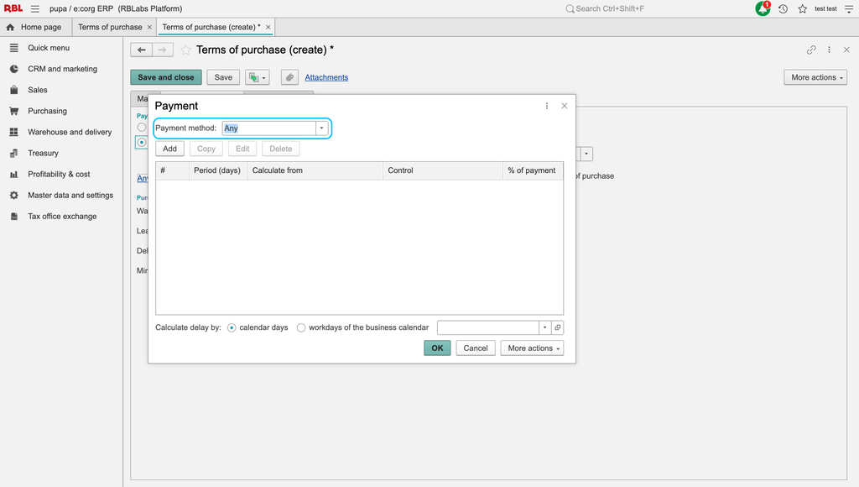Open the Payment dialog three-dot menu

547,106
